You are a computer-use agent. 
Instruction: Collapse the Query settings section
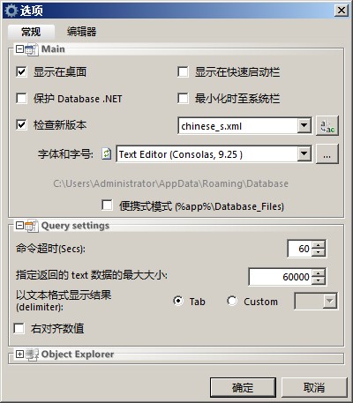[x=19, y=226]
